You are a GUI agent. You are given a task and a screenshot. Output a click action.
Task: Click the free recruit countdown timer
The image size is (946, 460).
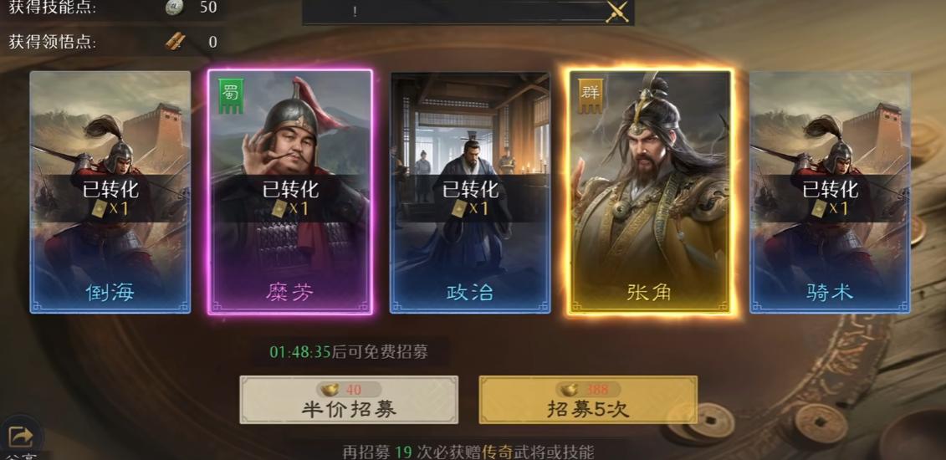[x=349, y=352]
